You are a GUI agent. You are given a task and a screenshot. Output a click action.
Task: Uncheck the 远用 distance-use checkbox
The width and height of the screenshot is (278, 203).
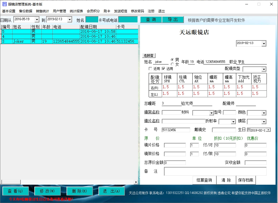(163, 68)
